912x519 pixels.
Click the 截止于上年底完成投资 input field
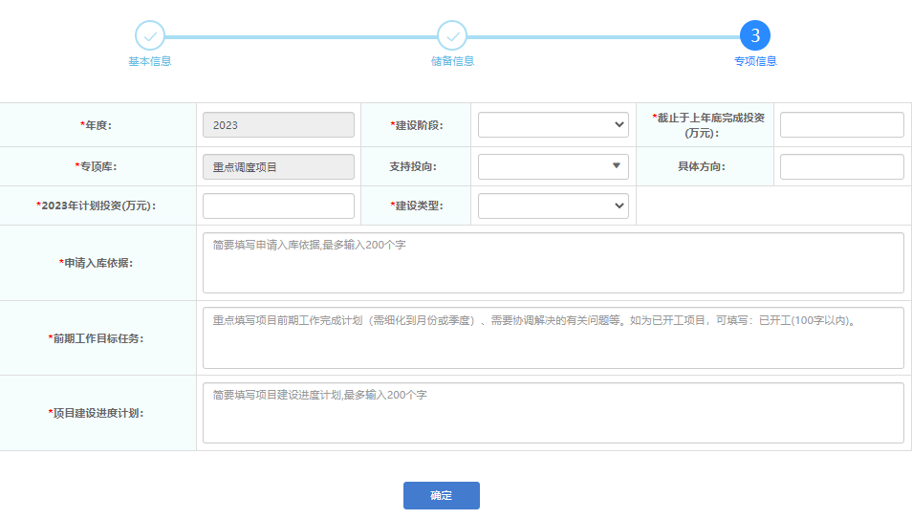841,125
